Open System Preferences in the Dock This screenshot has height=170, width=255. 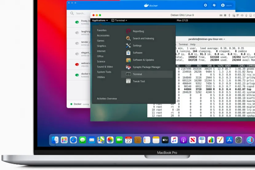pos(239,140)
